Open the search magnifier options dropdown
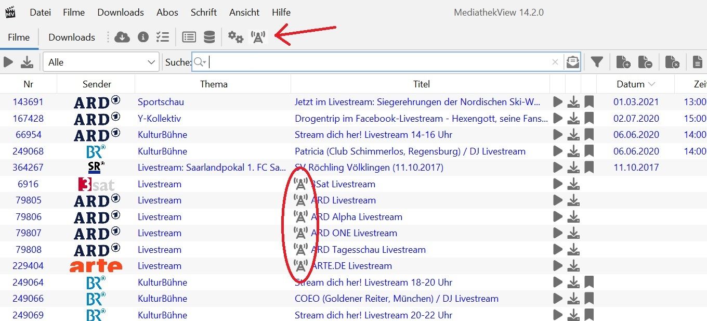 coord(200,62)
